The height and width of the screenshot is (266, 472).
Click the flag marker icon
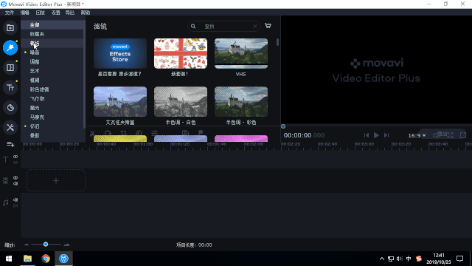click(201, 133)
